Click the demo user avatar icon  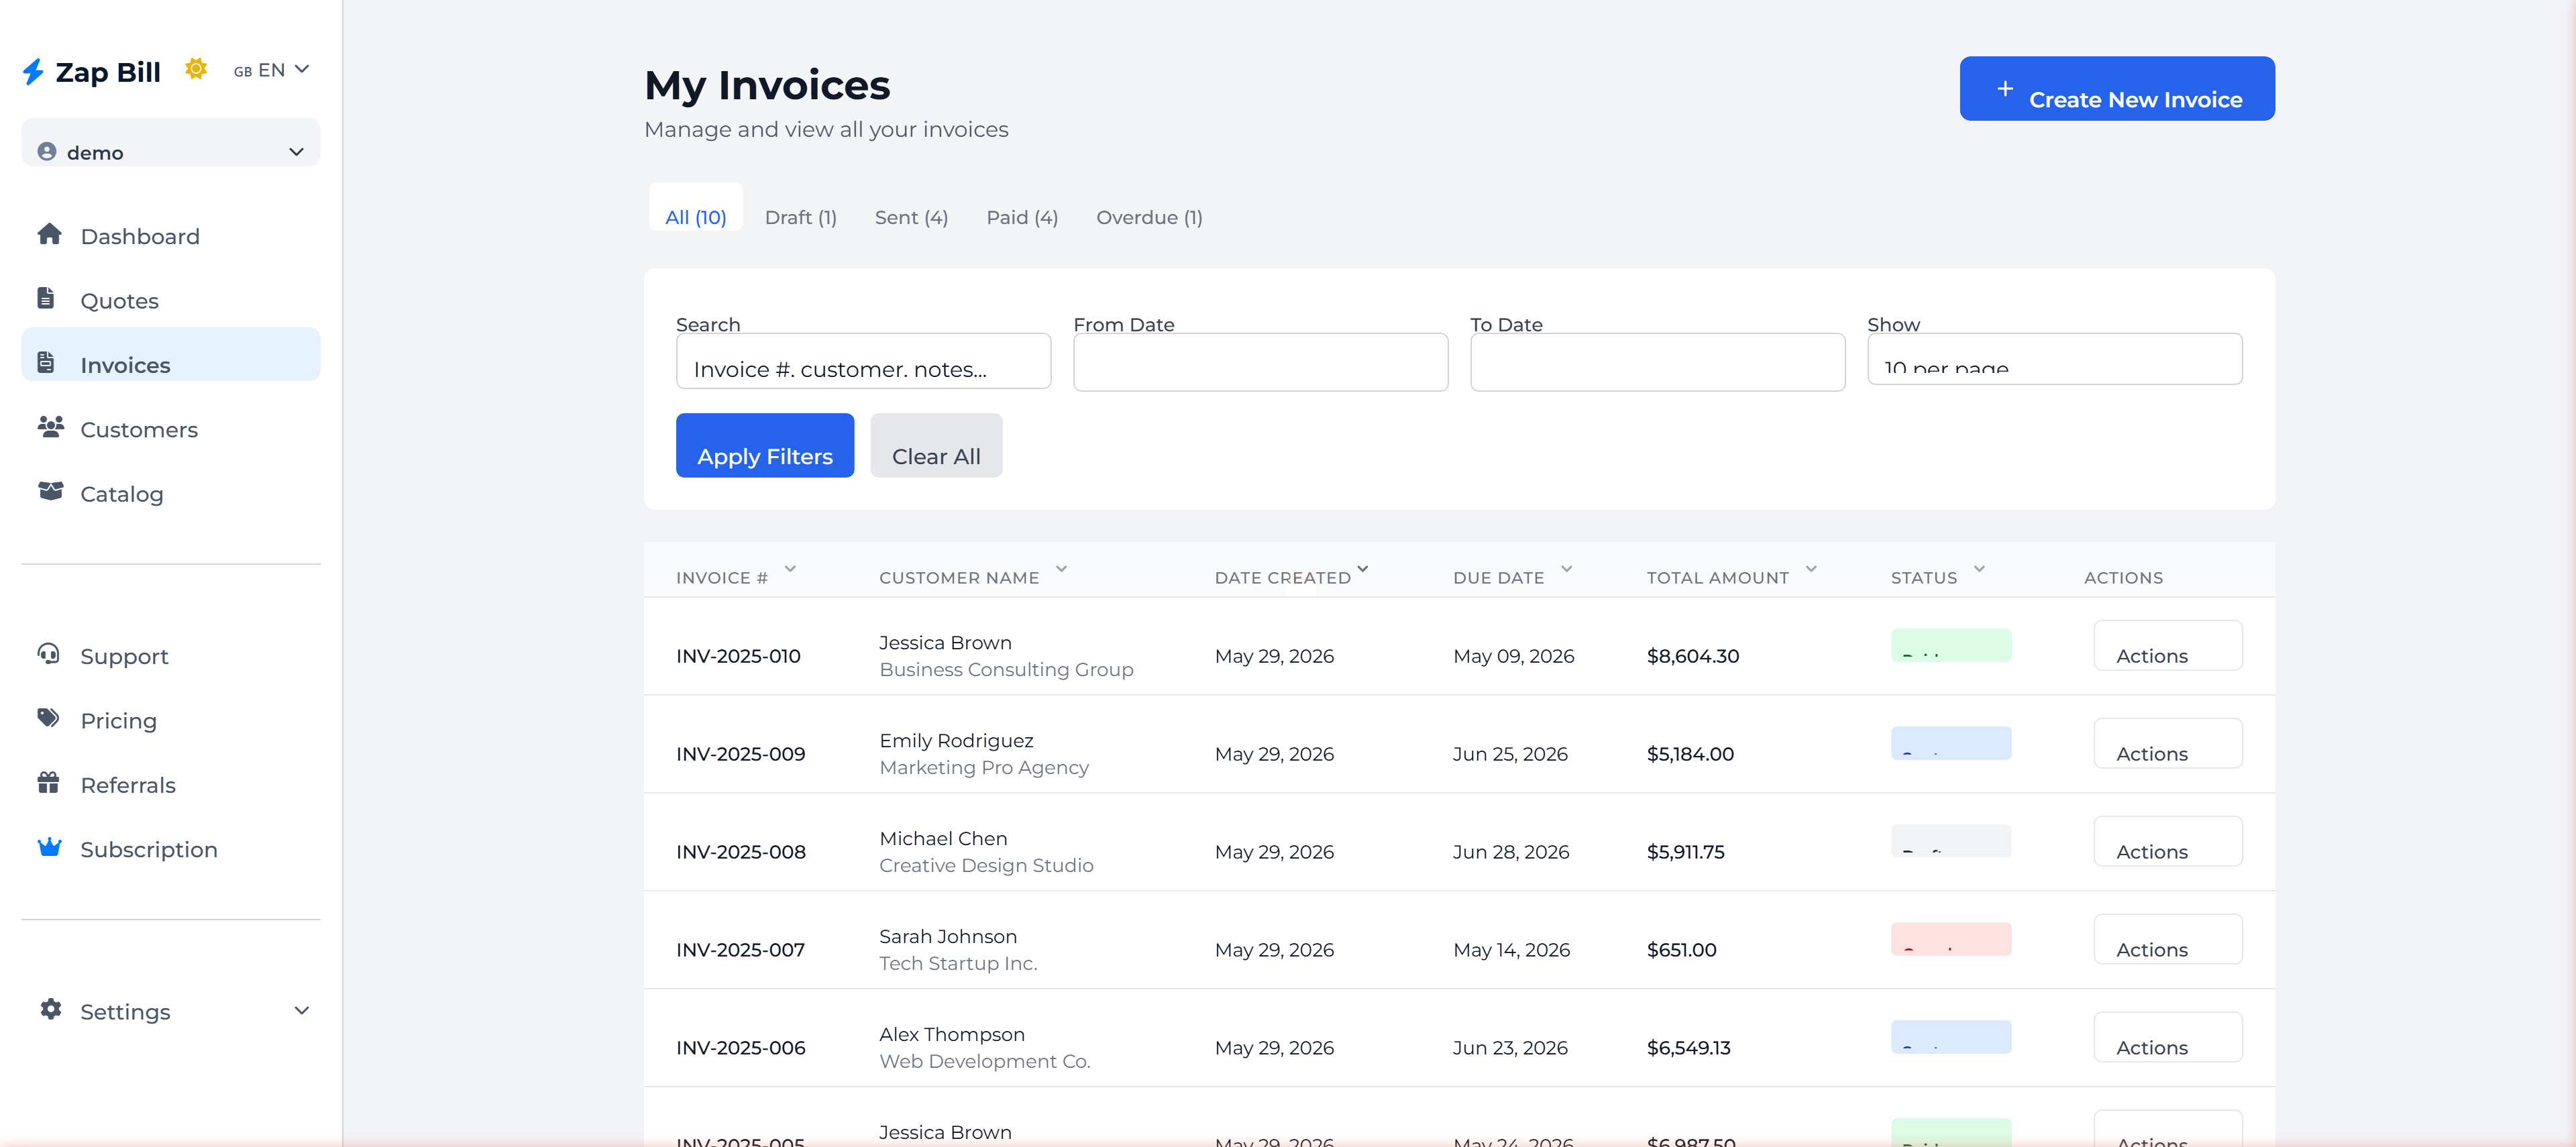47,151
